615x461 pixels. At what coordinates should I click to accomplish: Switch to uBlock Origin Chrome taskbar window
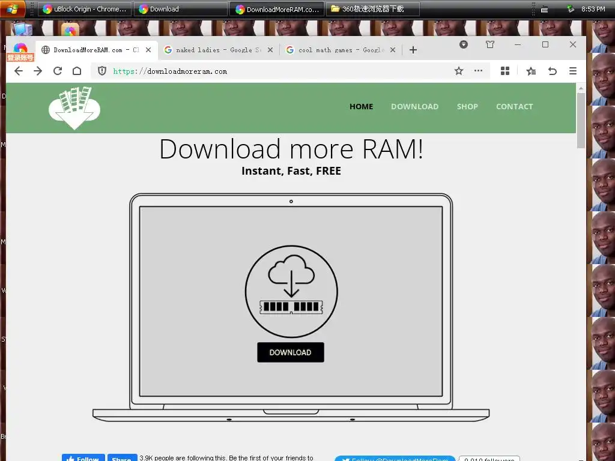pos(85,9)
